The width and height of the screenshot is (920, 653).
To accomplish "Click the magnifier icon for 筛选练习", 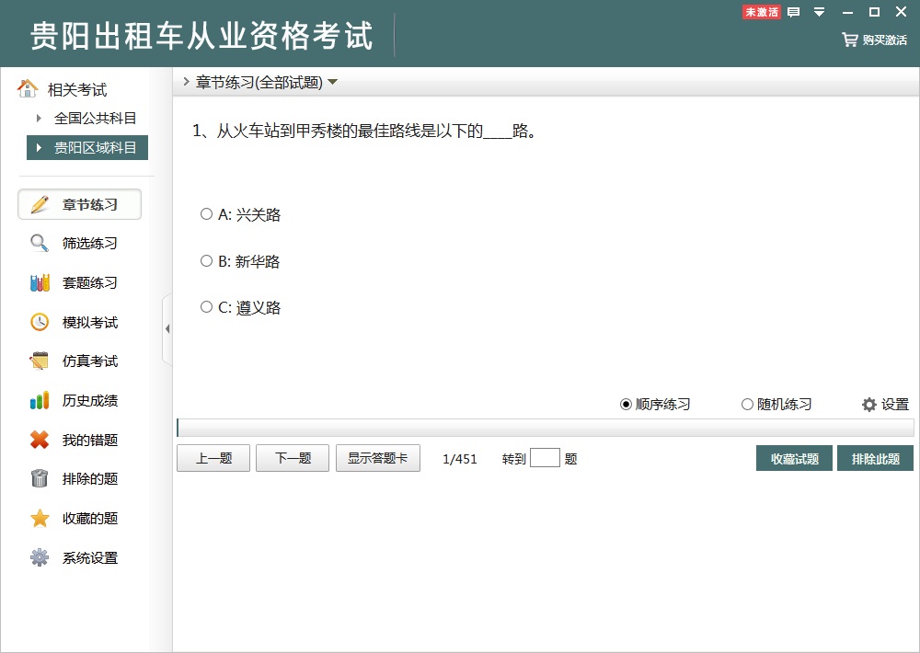I will coord(40,243).
